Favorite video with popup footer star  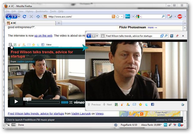pos(140,104)
